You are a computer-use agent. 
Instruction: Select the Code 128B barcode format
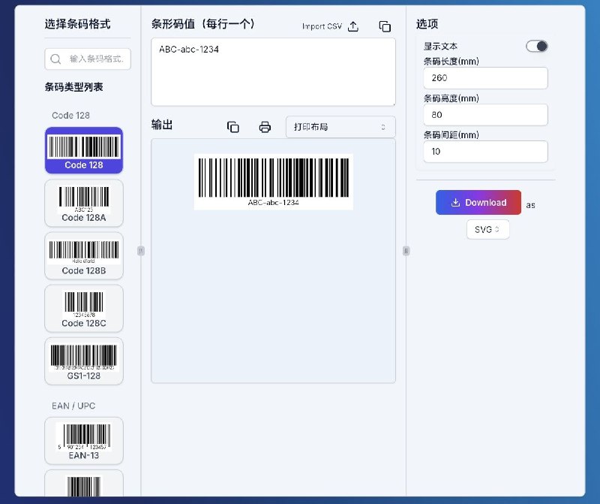point(84,255)
